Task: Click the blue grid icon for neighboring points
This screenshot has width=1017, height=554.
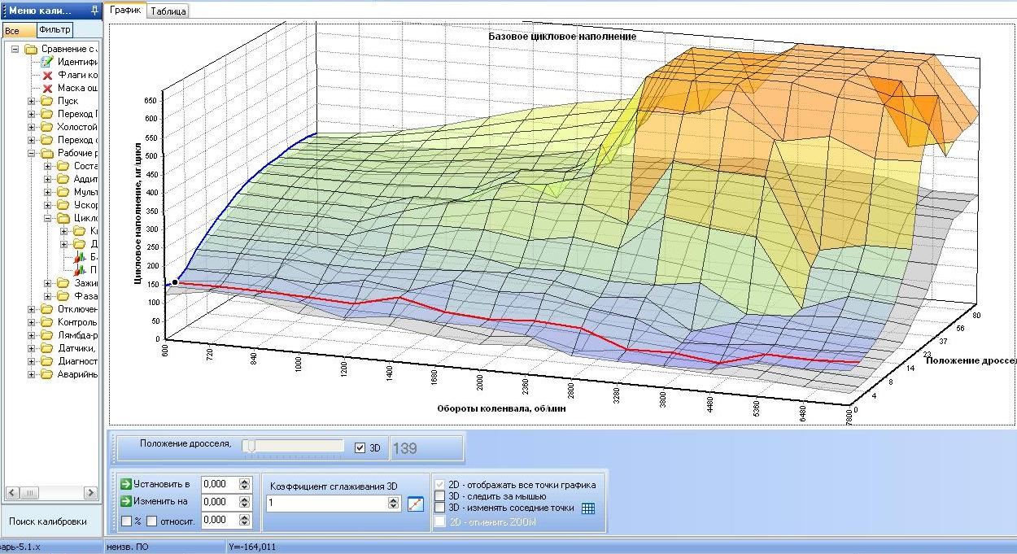Action: click(x=588, y=508)
